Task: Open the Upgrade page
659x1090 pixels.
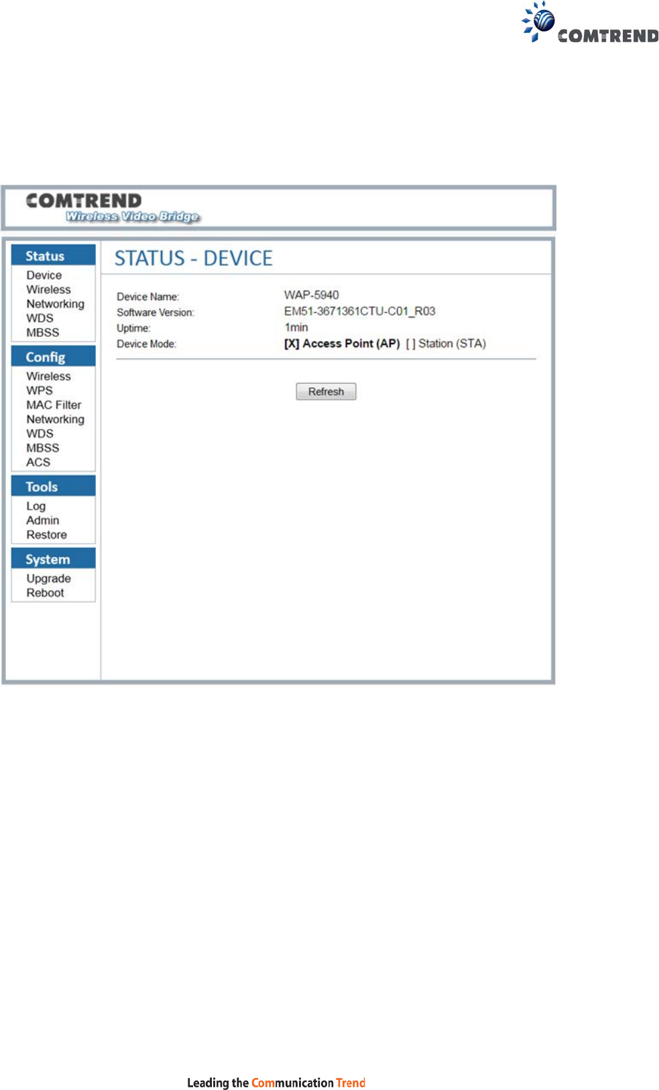Action: coord(48,579)
